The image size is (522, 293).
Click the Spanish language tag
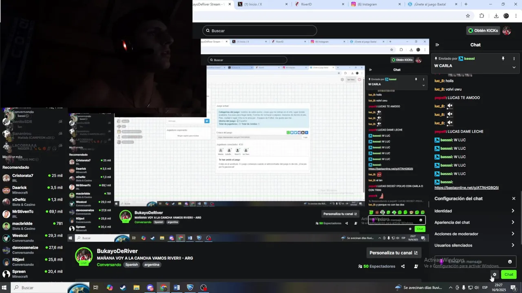[x=131, y=265]
